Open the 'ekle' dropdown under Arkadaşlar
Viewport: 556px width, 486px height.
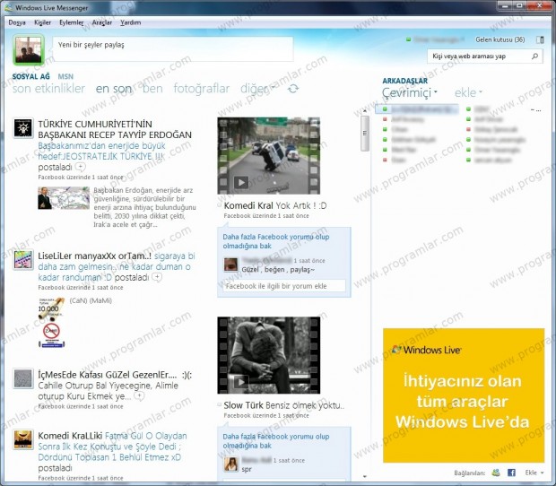point(468,92)
